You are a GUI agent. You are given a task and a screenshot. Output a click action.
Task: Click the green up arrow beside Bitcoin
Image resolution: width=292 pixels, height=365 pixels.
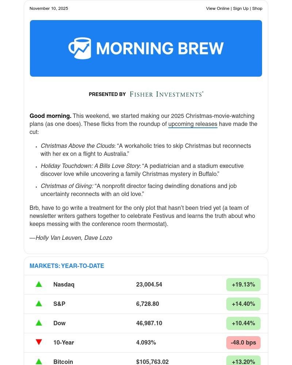click(39, 361)
